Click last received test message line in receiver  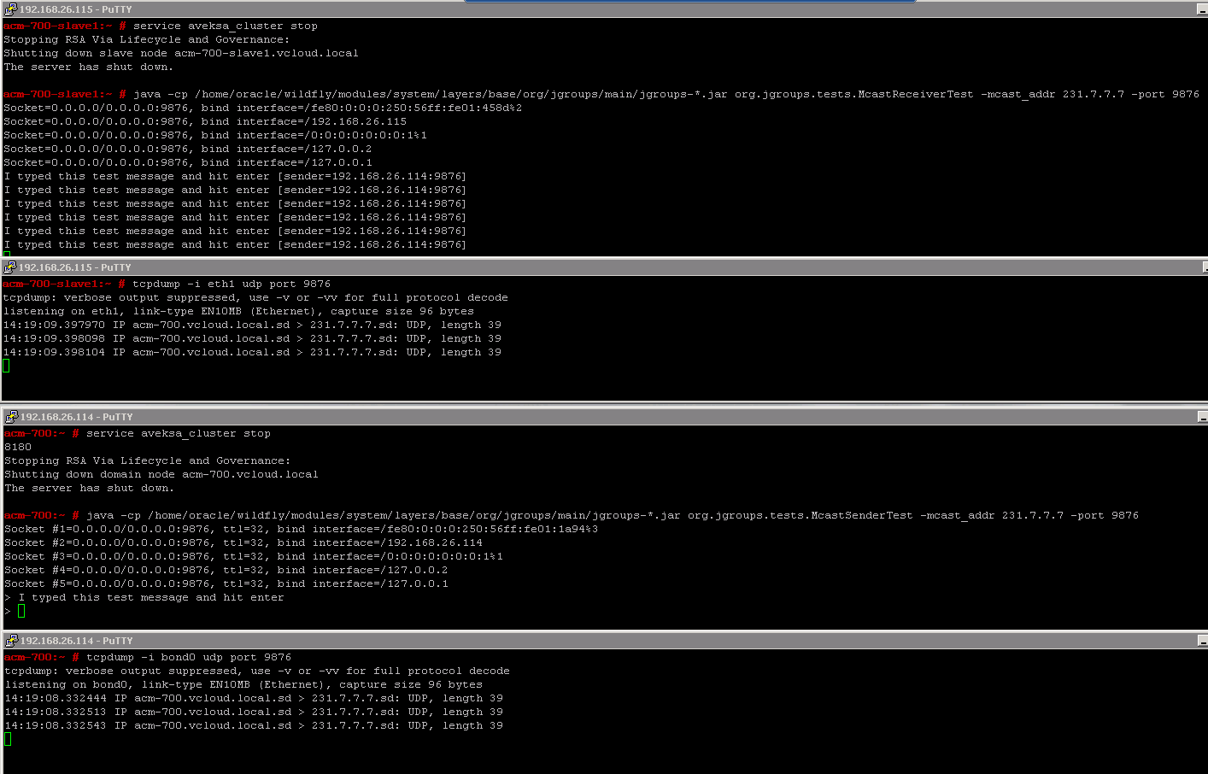[x=235, y=244]
